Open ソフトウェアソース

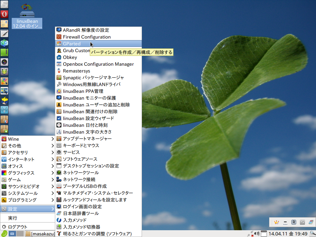98,159
